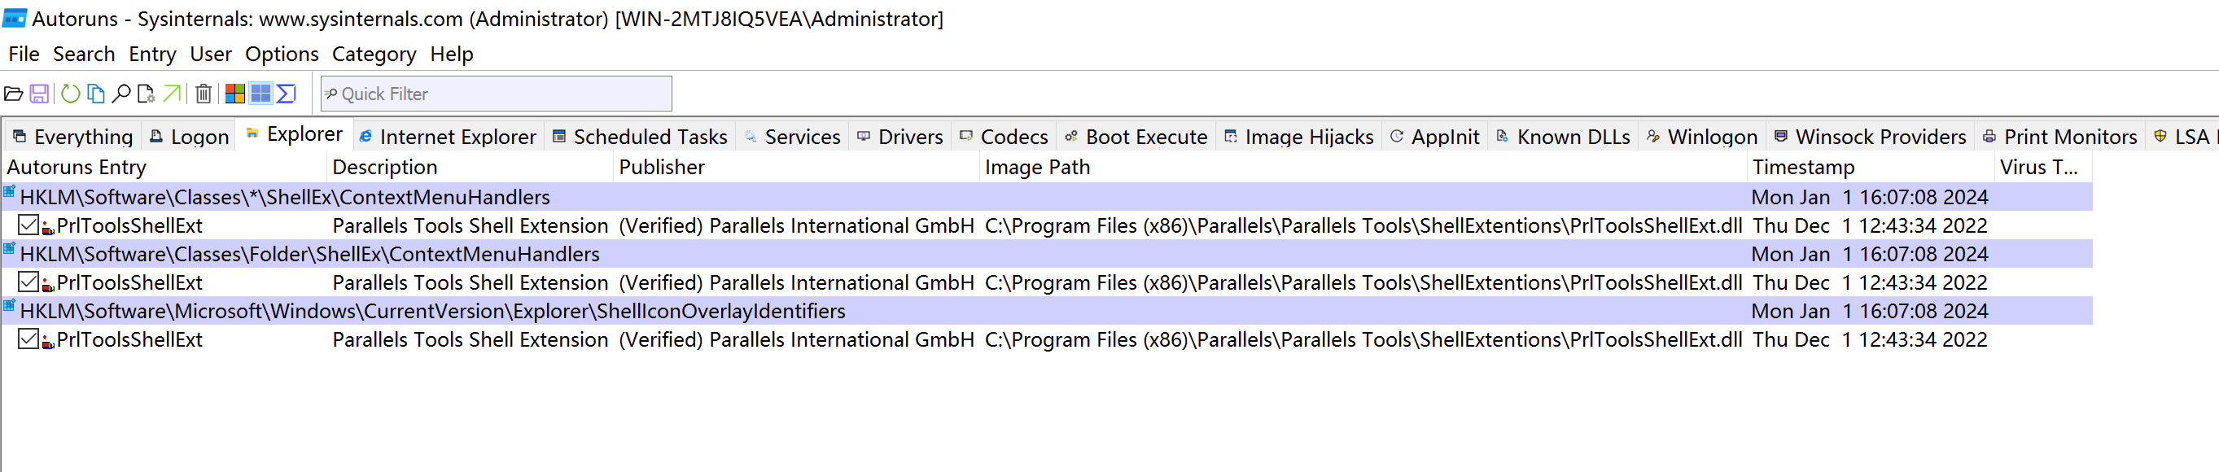Click into the Quick Filter field
This screenshot has height=472, width=2219.
(x=504, y=94)
